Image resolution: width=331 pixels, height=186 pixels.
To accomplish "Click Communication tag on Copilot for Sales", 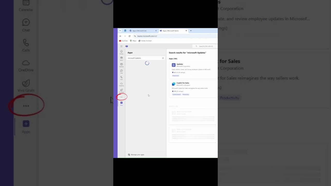I will 177,95.
